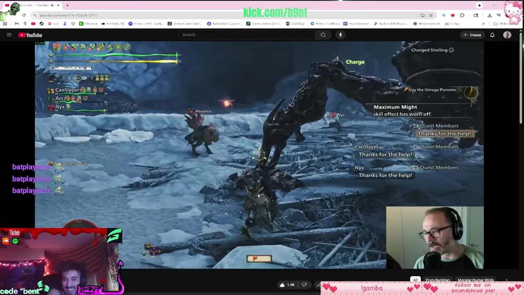
Task: Like the video showing 1.9K likes
Action: tap(287, 285)
